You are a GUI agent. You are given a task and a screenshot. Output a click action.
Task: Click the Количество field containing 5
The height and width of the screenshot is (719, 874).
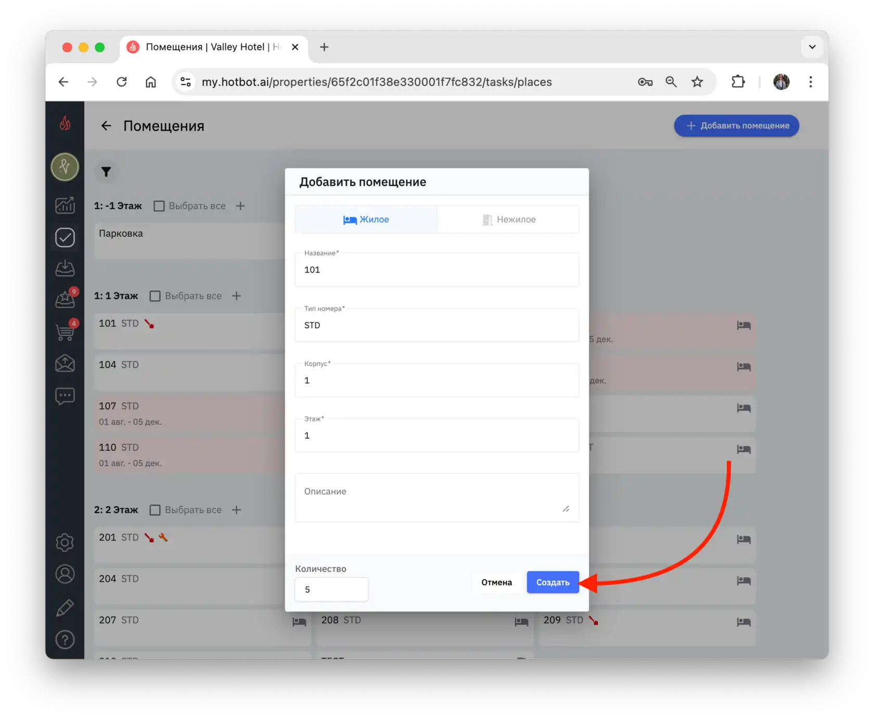331,589
